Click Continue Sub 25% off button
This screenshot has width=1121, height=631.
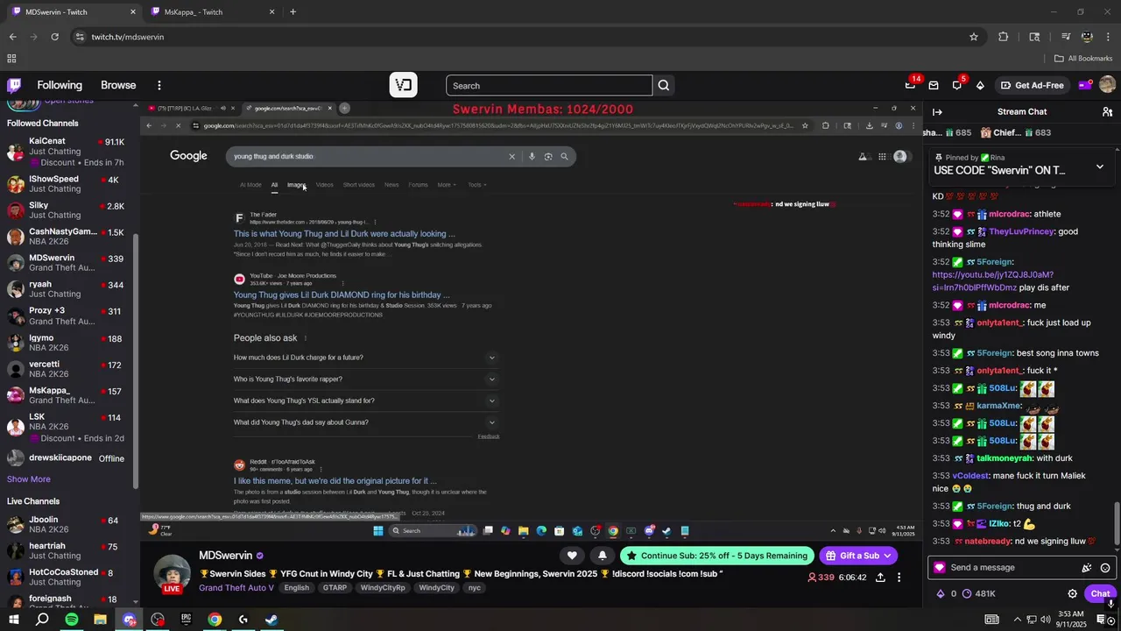pos(716,556)
